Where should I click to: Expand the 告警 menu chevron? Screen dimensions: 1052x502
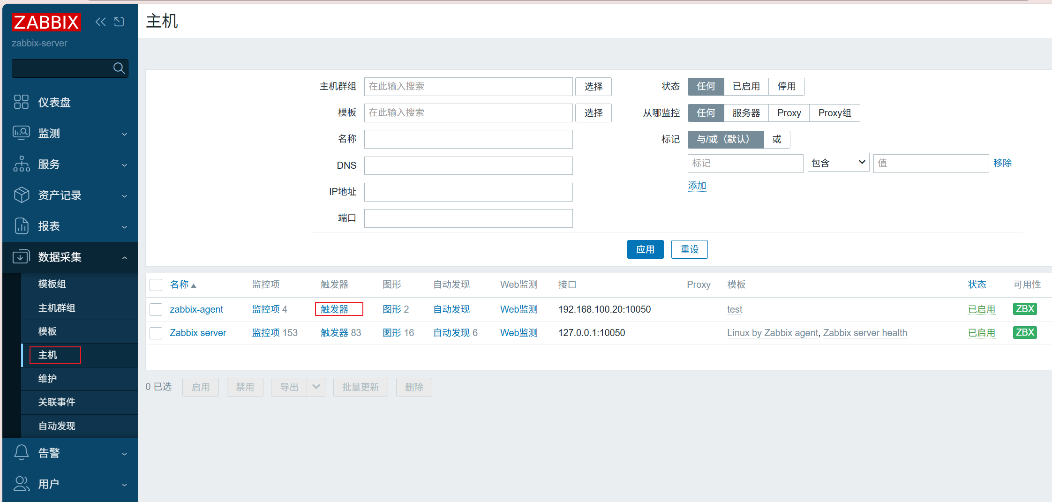(125, 453)
